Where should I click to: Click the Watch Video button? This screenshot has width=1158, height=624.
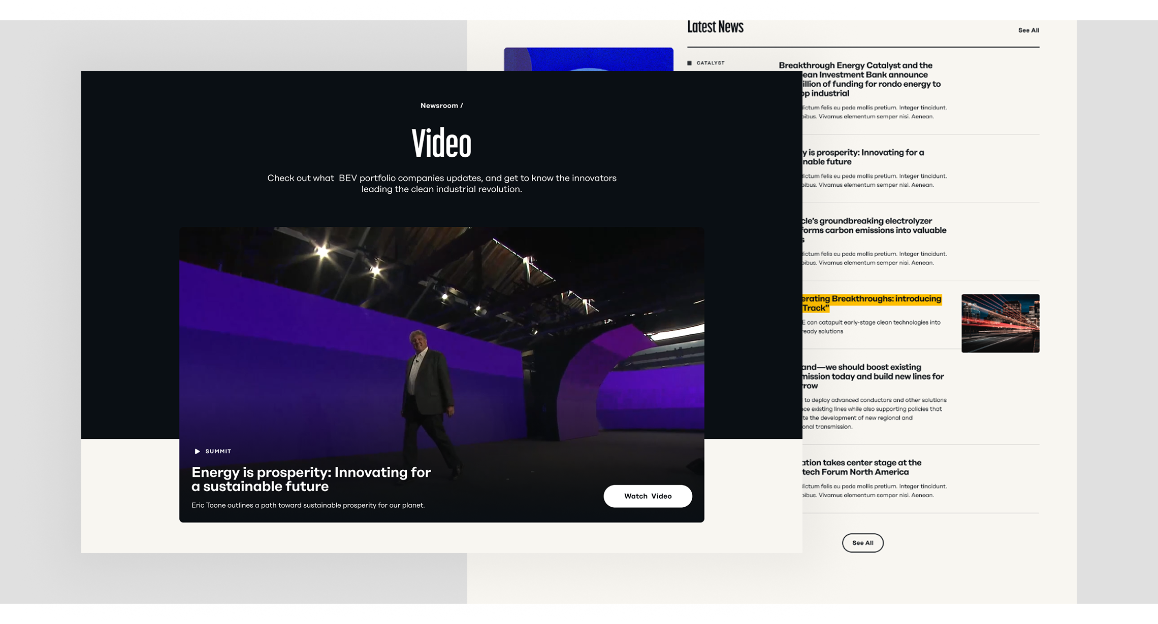[648, 496]
